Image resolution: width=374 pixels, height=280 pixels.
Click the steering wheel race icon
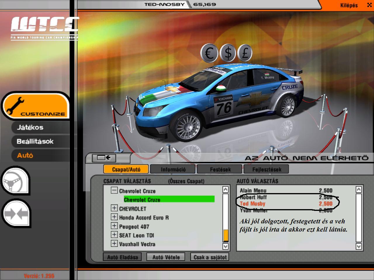coord(15,181)
